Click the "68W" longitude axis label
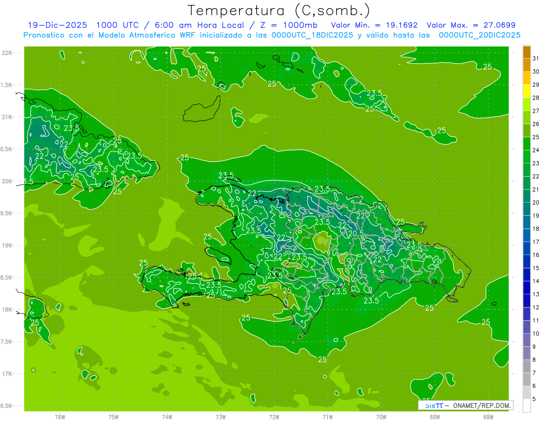This screenshot has height=423, width=548. pyautogui.click(x=488, y=417)
